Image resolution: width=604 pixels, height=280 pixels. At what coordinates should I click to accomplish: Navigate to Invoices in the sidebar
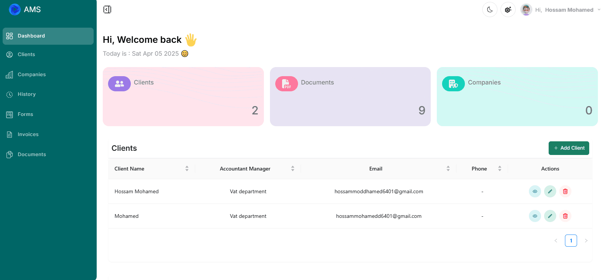pyautogui.click(x=48, y=135)
